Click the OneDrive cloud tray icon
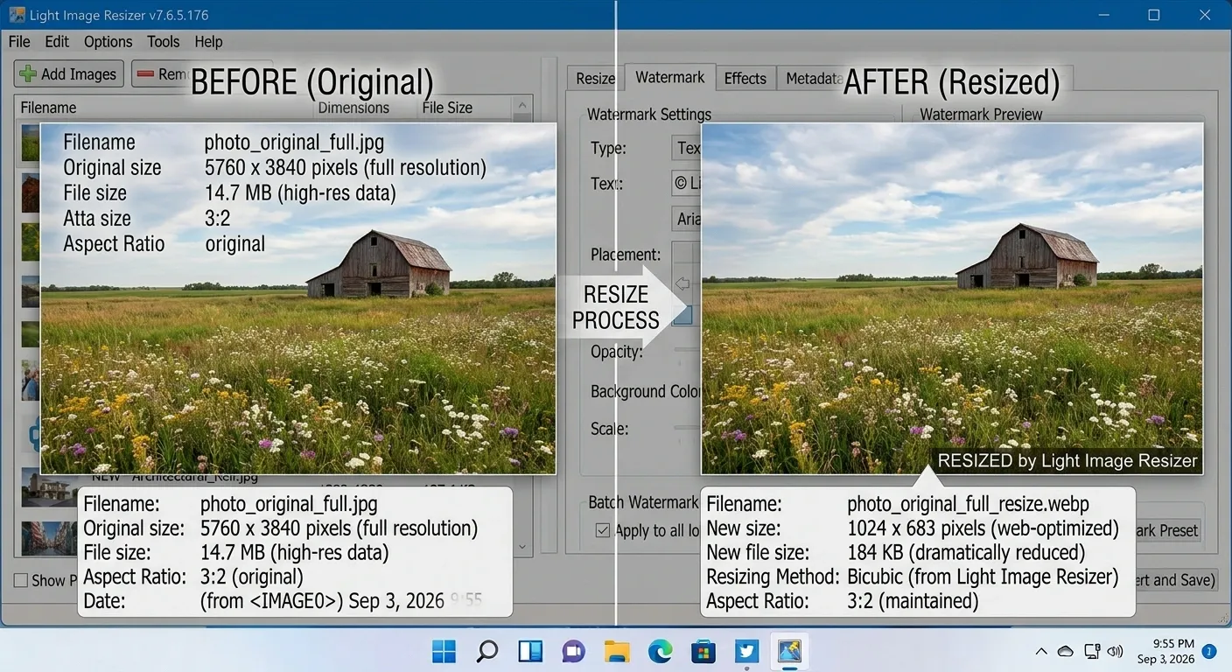Screen dimensions: 1232x672 click(1066, 651)
